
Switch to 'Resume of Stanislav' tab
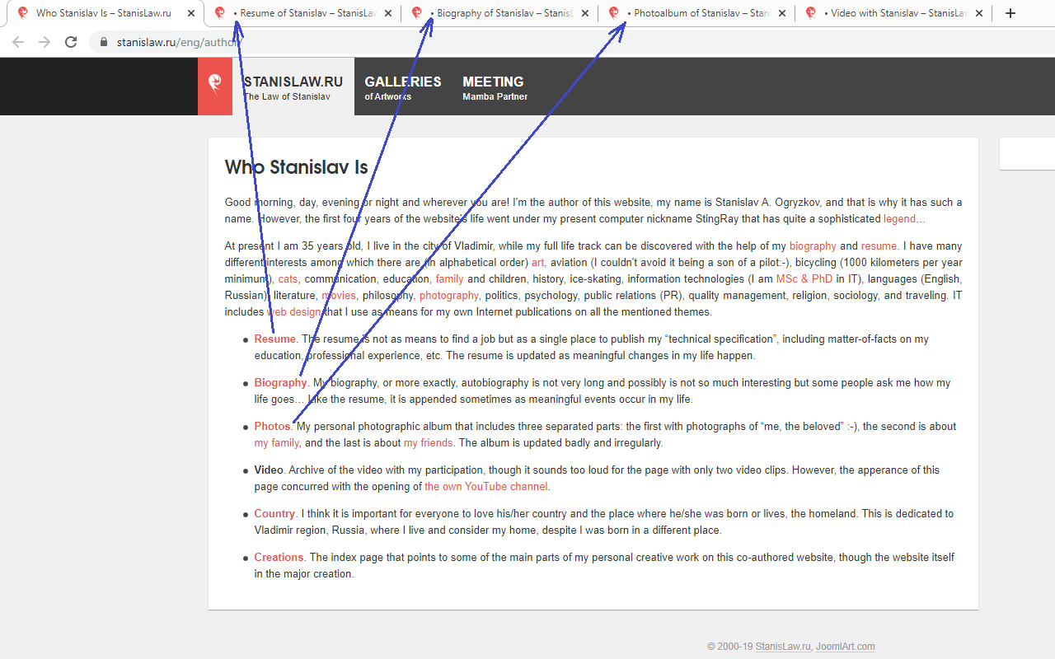pyautogui.click(x=301, y=13)
